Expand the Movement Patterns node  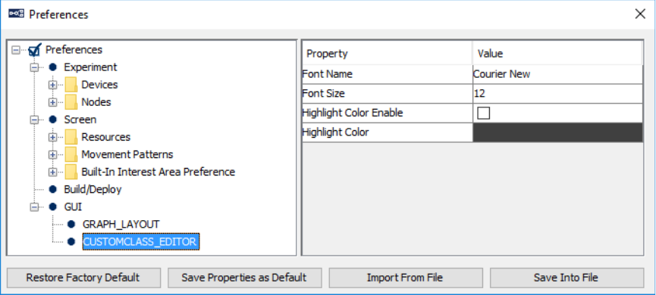[x=52, y=155]
